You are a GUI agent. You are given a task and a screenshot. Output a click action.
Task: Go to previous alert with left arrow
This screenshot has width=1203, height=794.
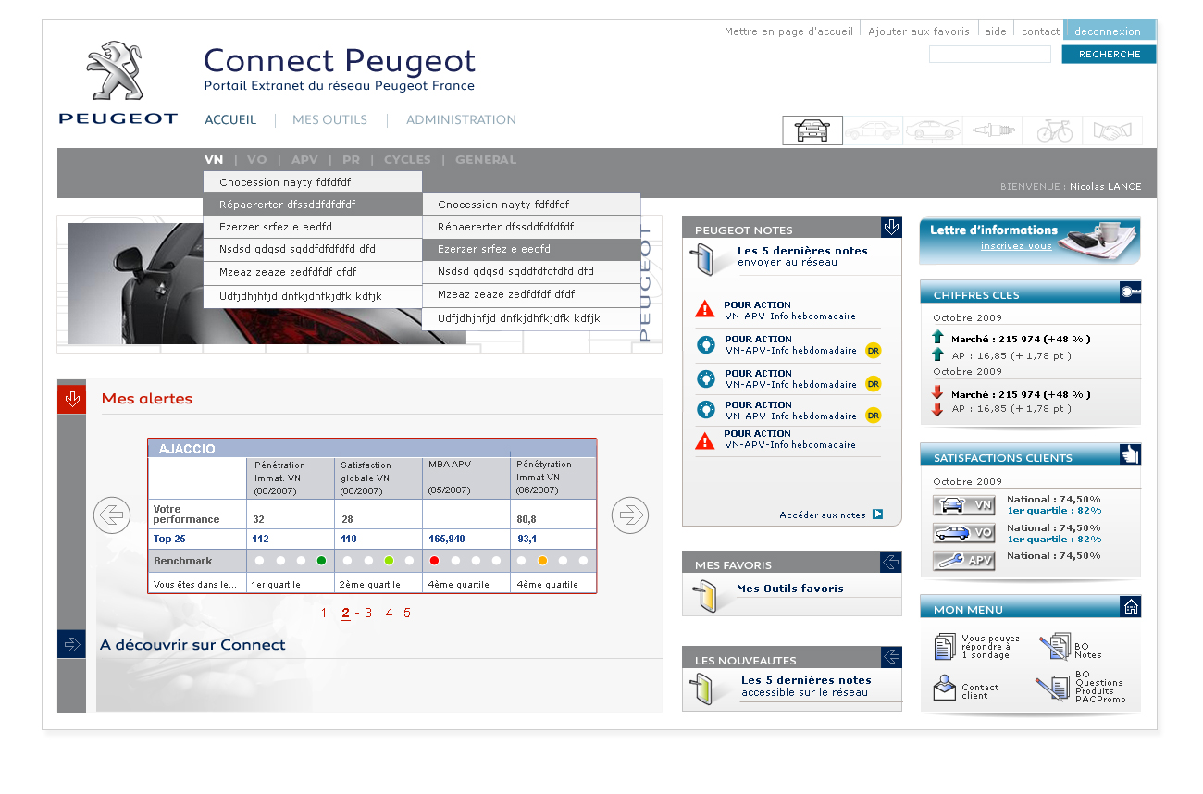(112, 515)
